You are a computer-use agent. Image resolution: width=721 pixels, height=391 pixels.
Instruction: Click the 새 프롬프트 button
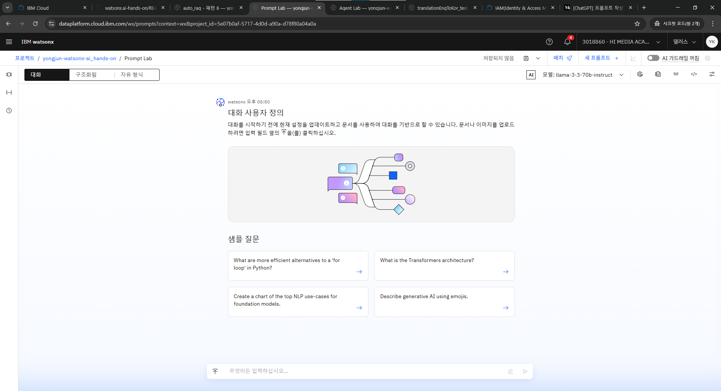[602, 58]
